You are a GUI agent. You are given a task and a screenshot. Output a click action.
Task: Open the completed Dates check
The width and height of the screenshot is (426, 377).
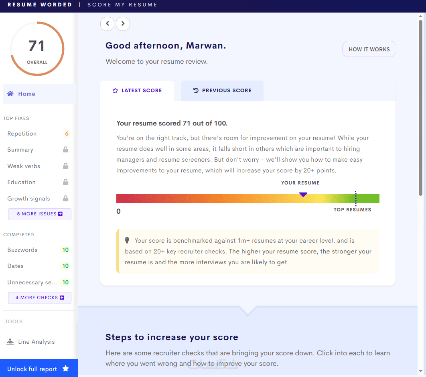click(38, 266)
